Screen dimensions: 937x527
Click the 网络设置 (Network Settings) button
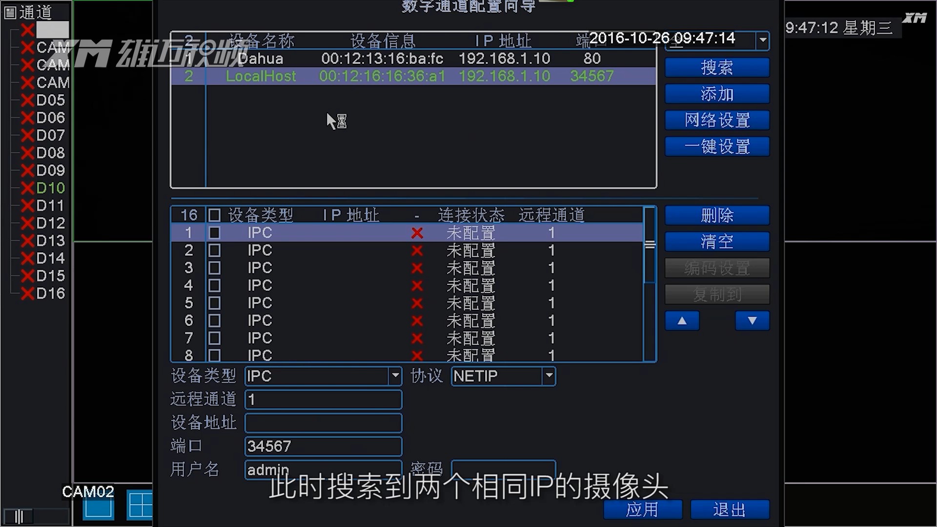(x=716, y=120)
